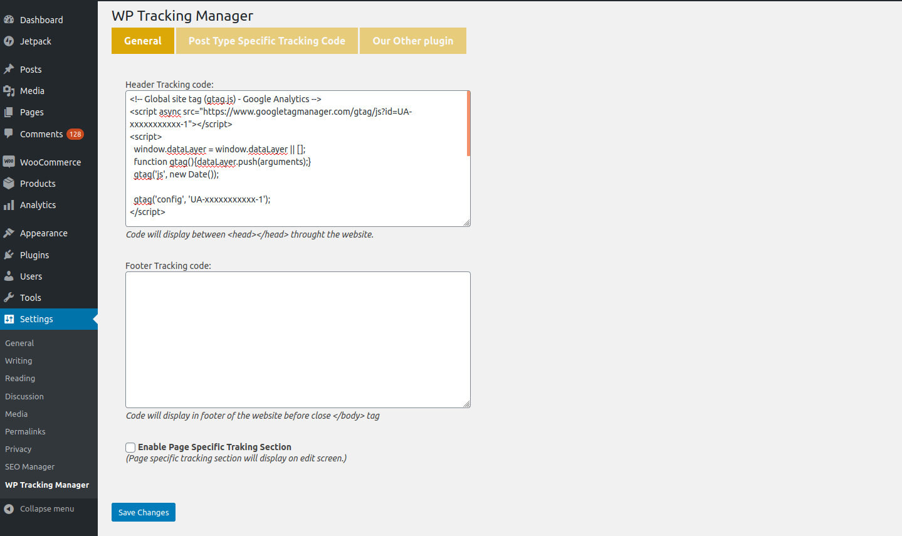This screenshot has width=902, height=536.
Task: Open Privacy settings submenu link
Action: point(18,449)
